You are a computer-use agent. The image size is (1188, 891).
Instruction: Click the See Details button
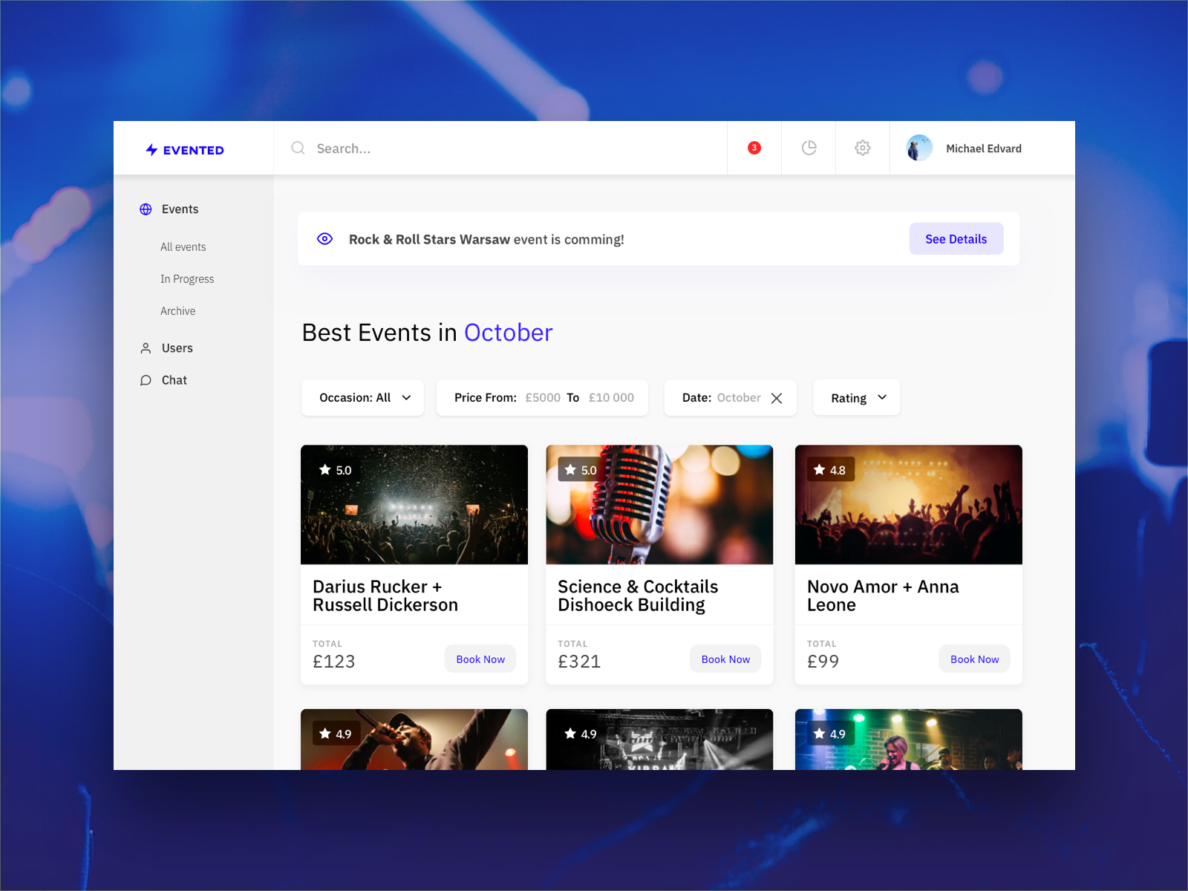click(x=956, y=239)
